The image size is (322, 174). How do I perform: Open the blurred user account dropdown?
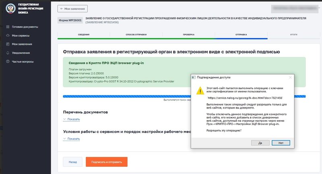(x=295, y=8)
